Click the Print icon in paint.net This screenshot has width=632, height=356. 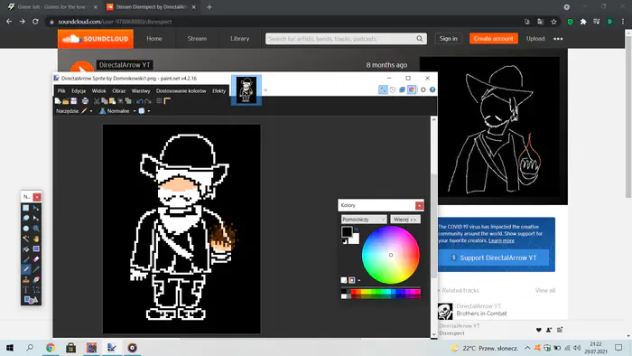pos(85,101)
